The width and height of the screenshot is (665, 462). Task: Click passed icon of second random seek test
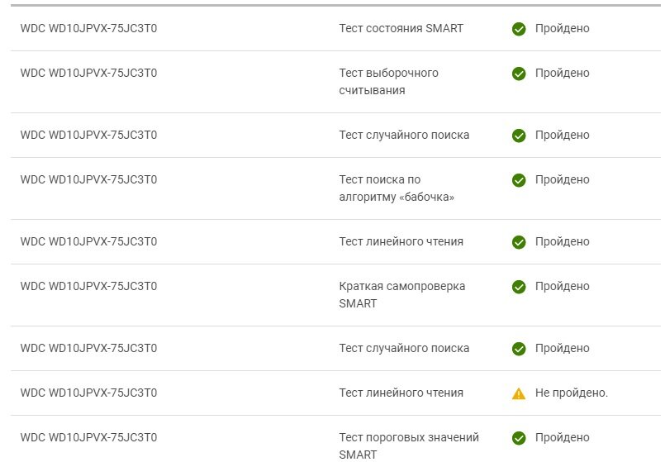519,348
